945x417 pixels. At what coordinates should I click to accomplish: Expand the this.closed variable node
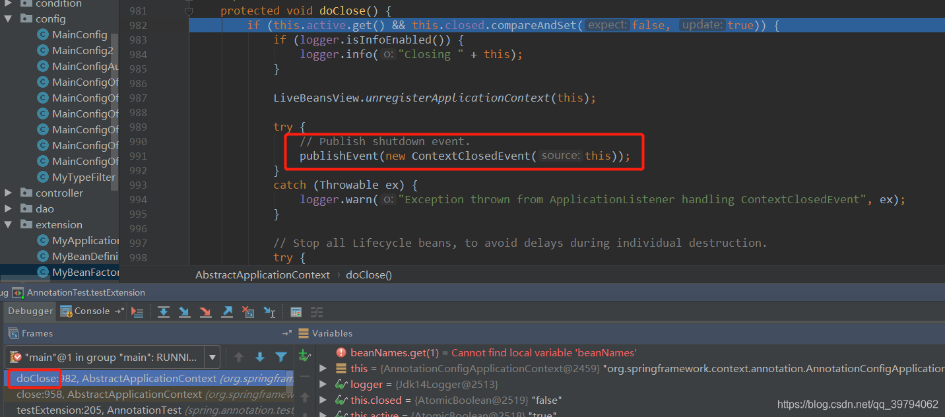[323, 400]
